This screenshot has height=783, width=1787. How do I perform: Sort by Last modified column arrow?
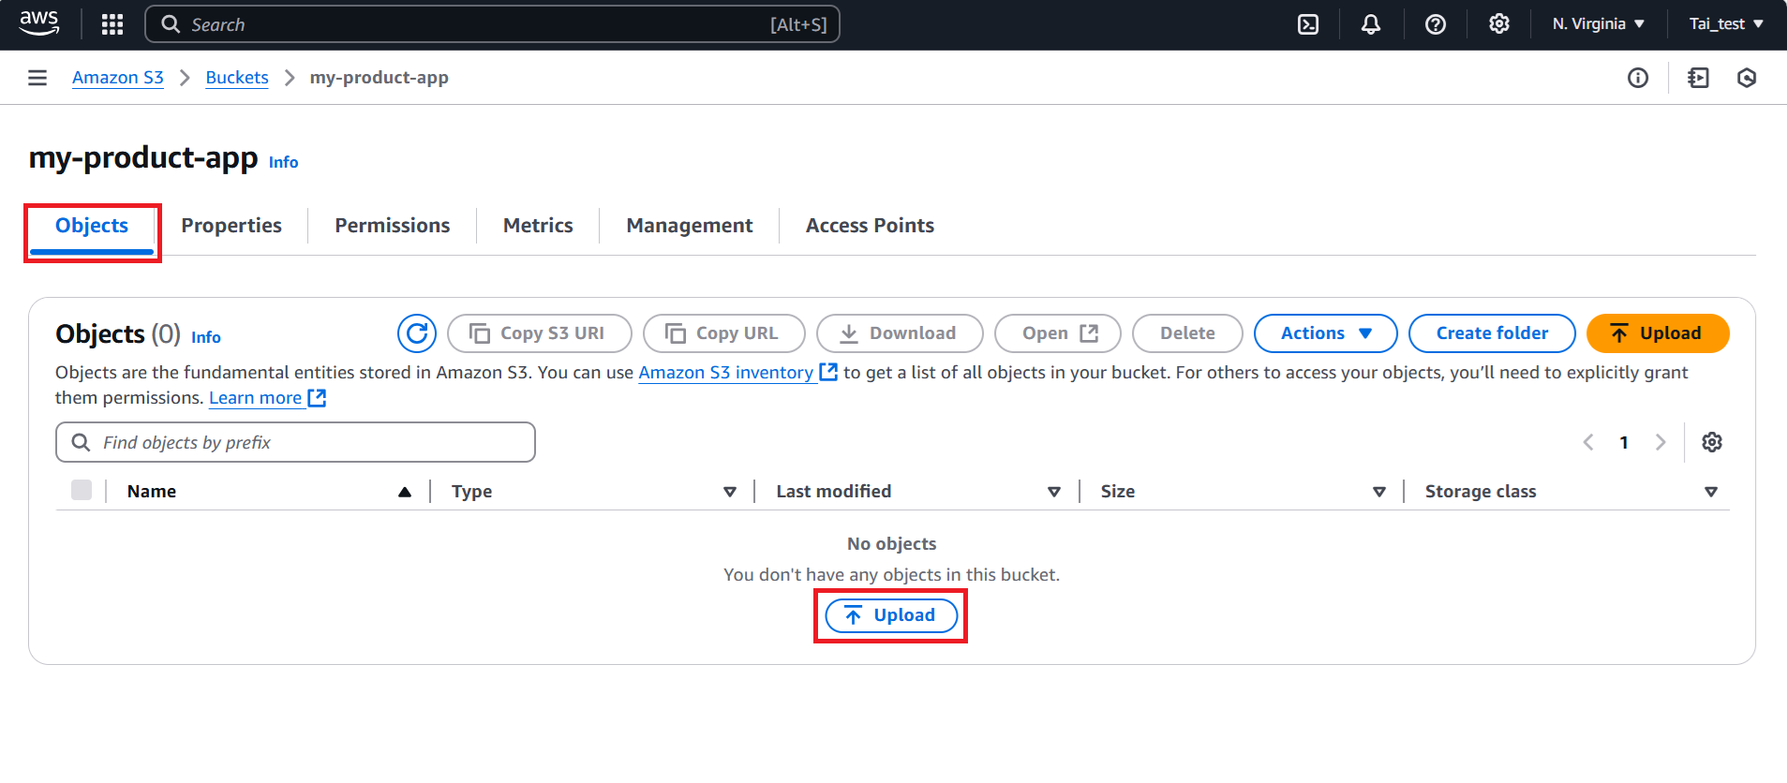click(x=1054, y=492)
